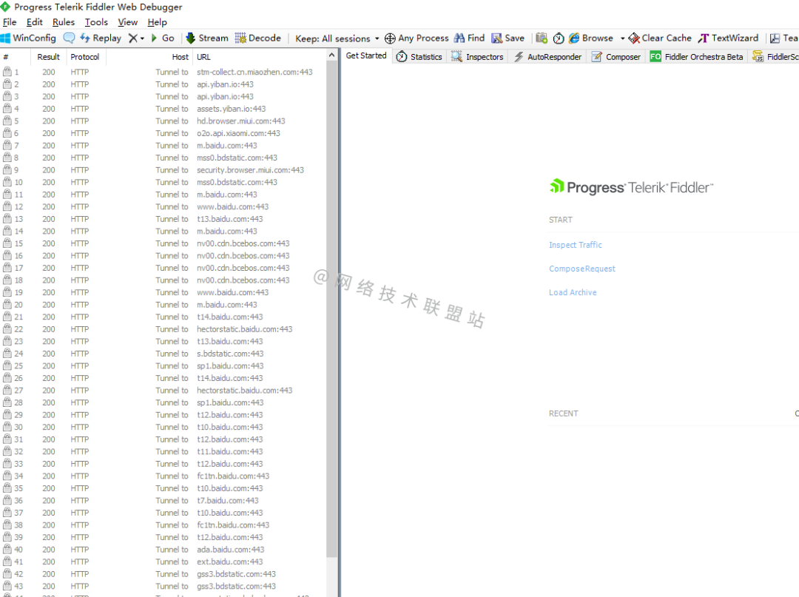
Task: Select session 5 hd.browser.miui.com:443
Action: click(163, 121)
